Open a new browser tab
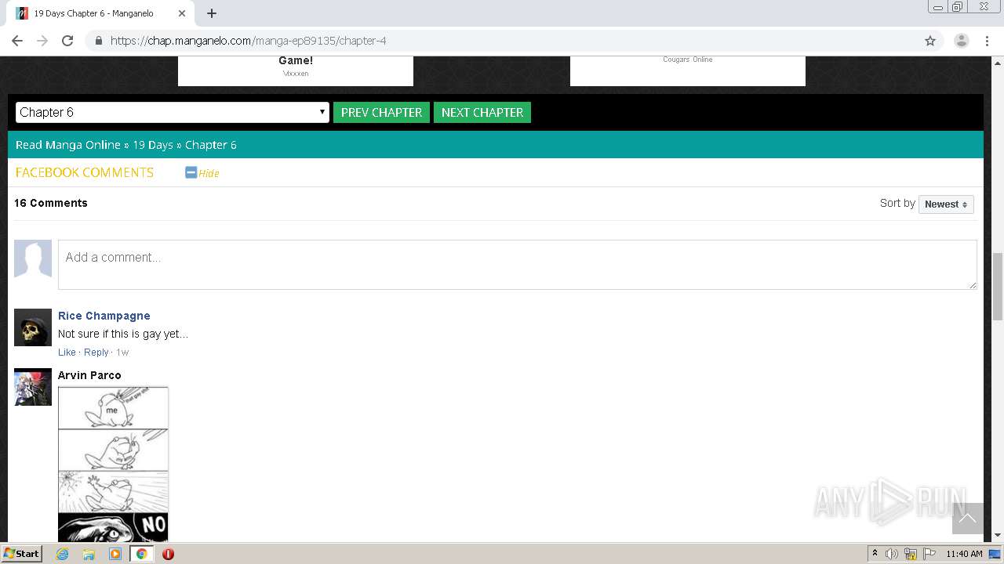 212,13
